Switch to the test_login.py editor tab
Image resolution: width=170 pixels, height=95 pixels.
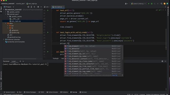pos(58,7)
